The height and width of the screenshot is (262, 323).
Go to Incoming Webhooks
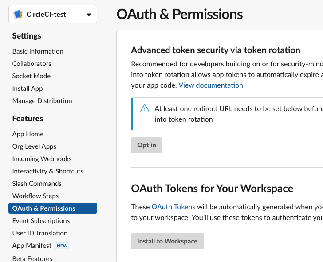tap(42, 159)
